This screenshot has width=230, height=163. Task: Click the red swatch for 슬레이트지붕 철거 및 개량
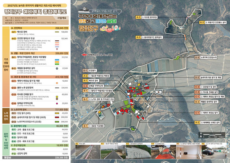pyautogui.click(x=57, y=117)
